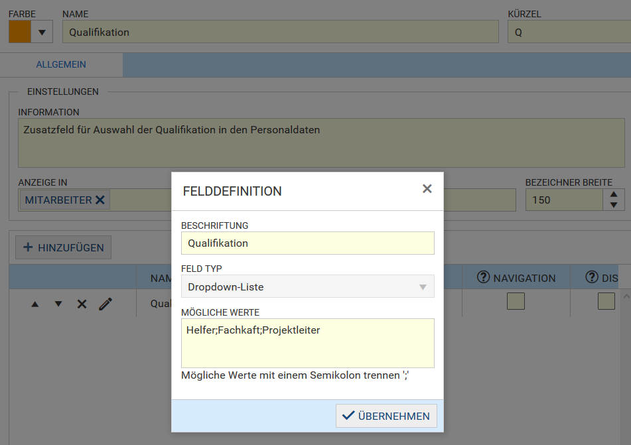Viewport: 631px width, 445px height.
Task: Toggle the Navigation checkbox in the row
Action: (x=516, y=301)
